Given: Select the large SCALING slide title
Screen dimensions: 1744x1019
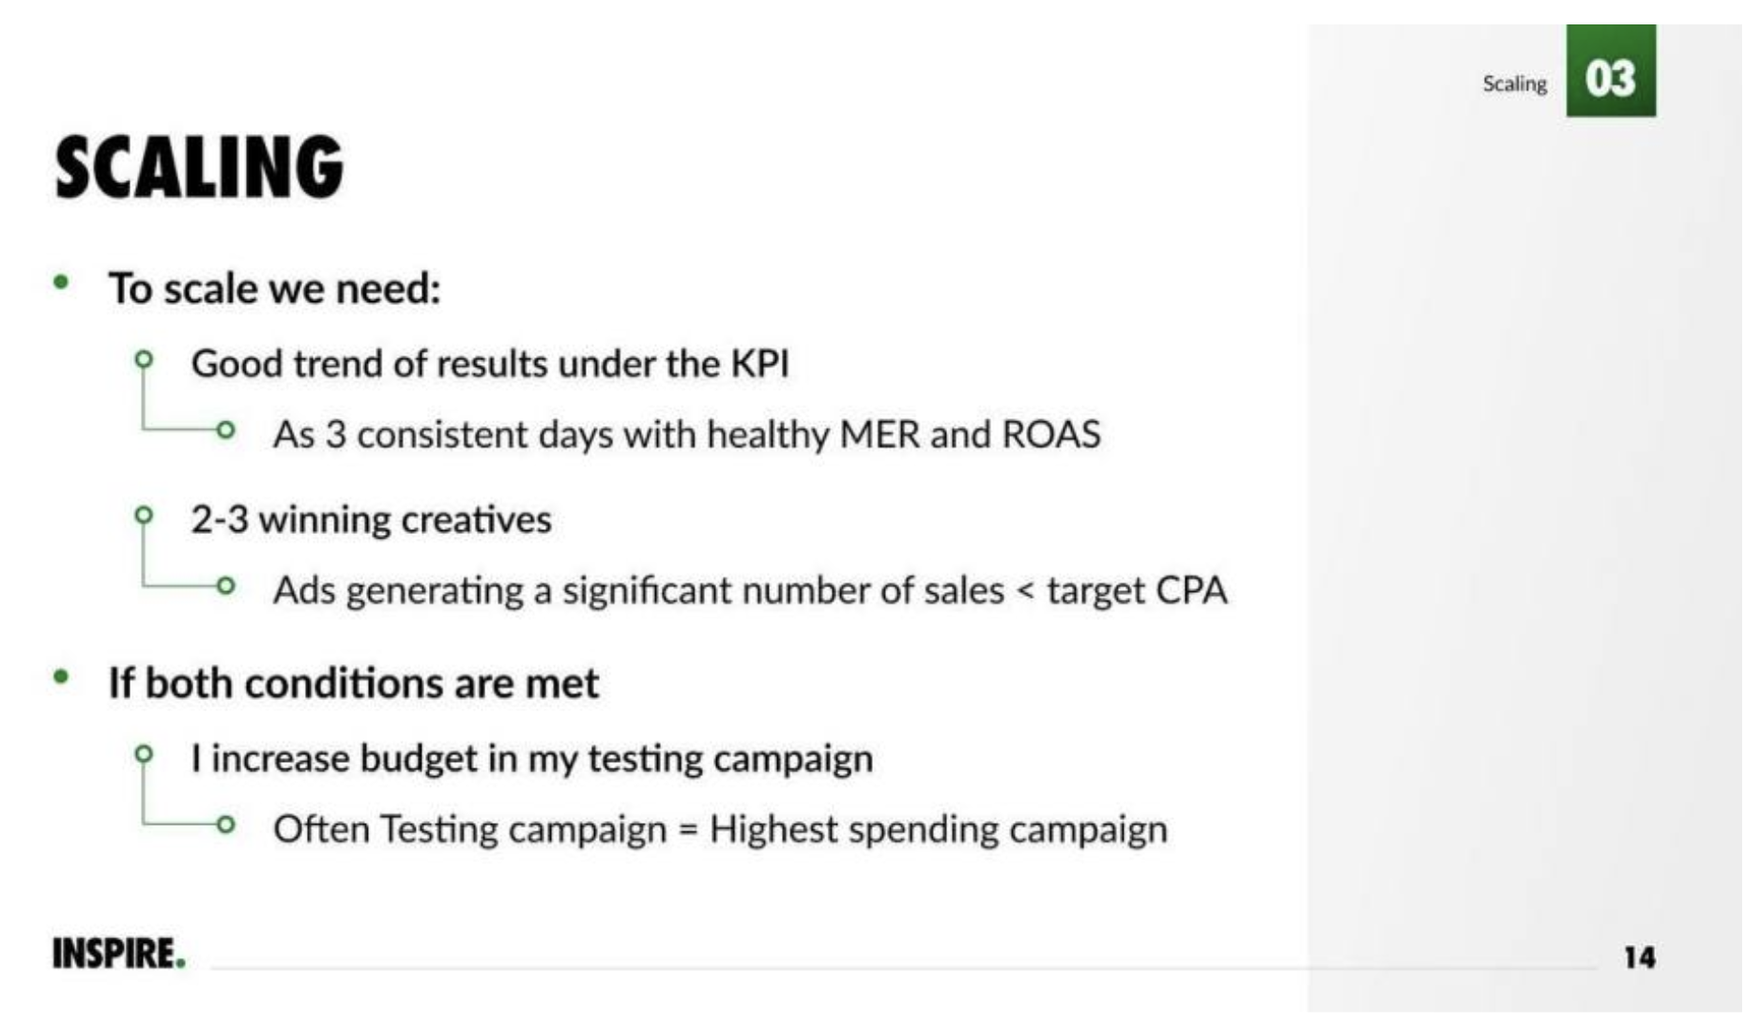Looking at the screenshot, I should 199,167.
